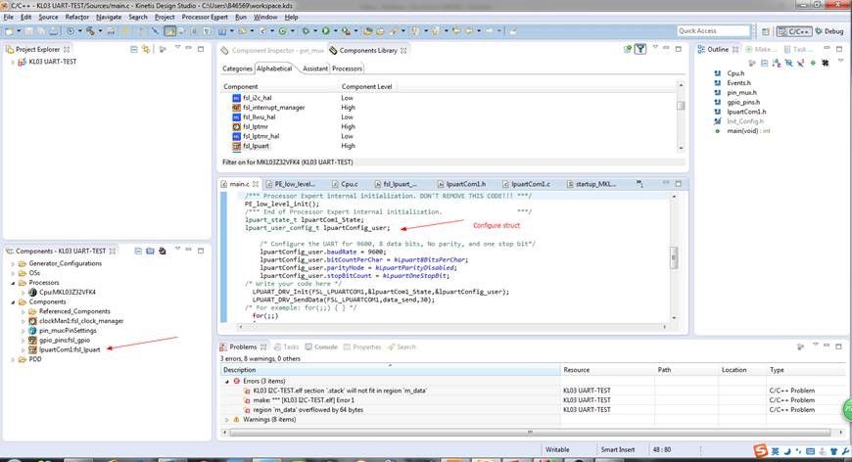The width and height of the screenshot is (852, 462).
Task: Expand the Generator_Configurations folder
Action: click(x=13, y=264)
